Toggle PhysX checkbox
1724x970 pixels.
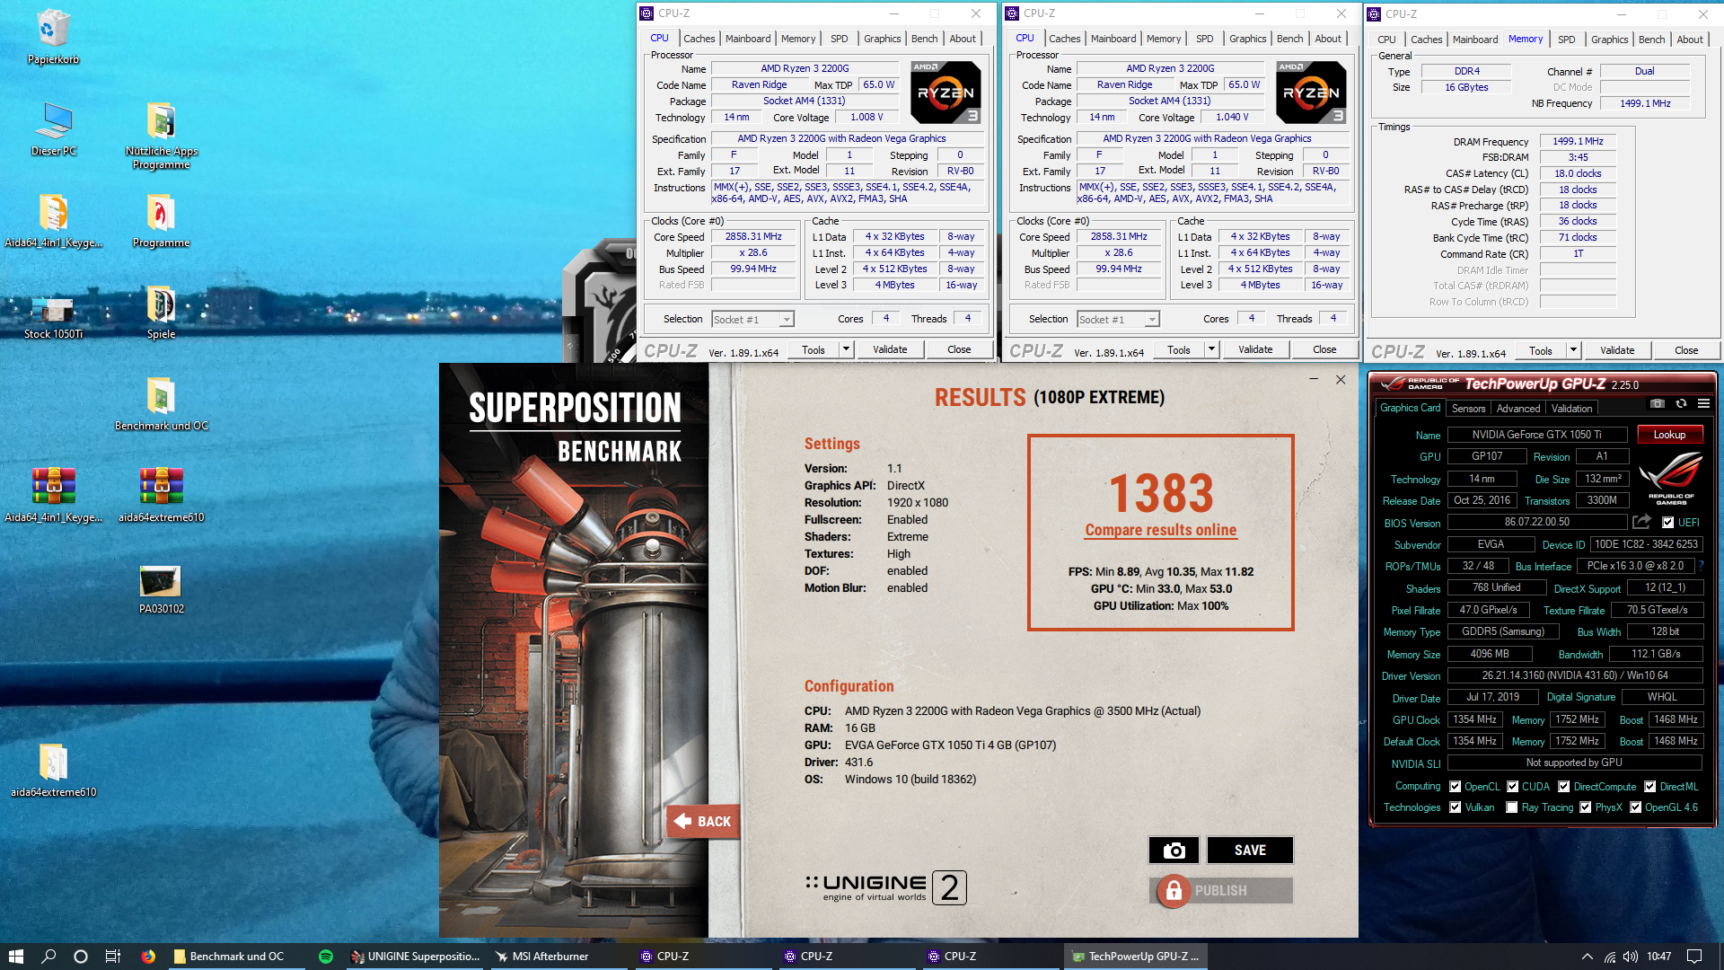pos(1586,807)
